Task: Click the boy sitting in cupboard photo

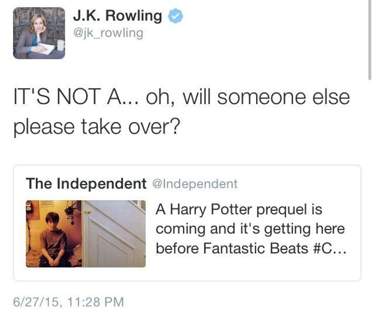Action: [53, 239]
